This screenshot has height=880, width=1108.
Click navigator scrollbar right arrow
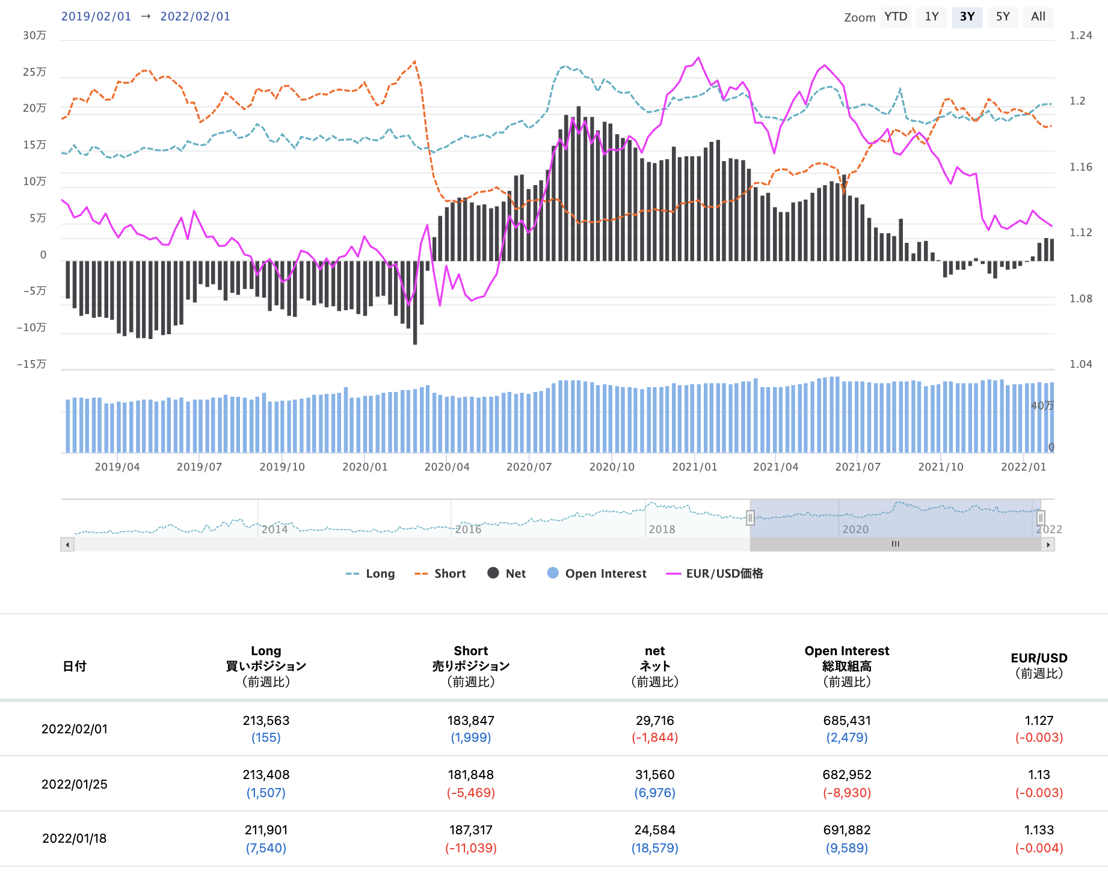[1048, 545]
